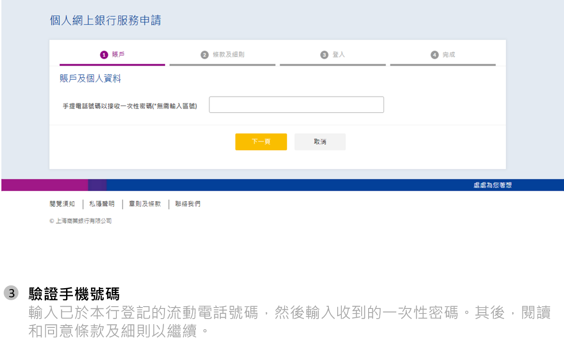This screenshot has height=350, width=564.
Task: Open the 私隱聲明 footer link
Action: point(102,204)
